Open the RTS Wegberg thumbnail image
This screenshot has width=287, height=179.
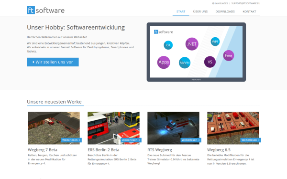coord(173,128)
